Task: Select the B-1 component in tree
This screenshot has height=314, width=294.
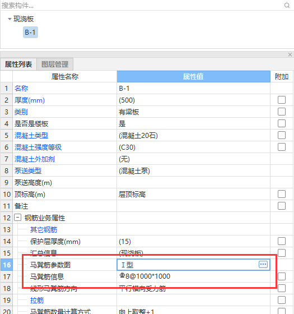Action: point(30,33)
